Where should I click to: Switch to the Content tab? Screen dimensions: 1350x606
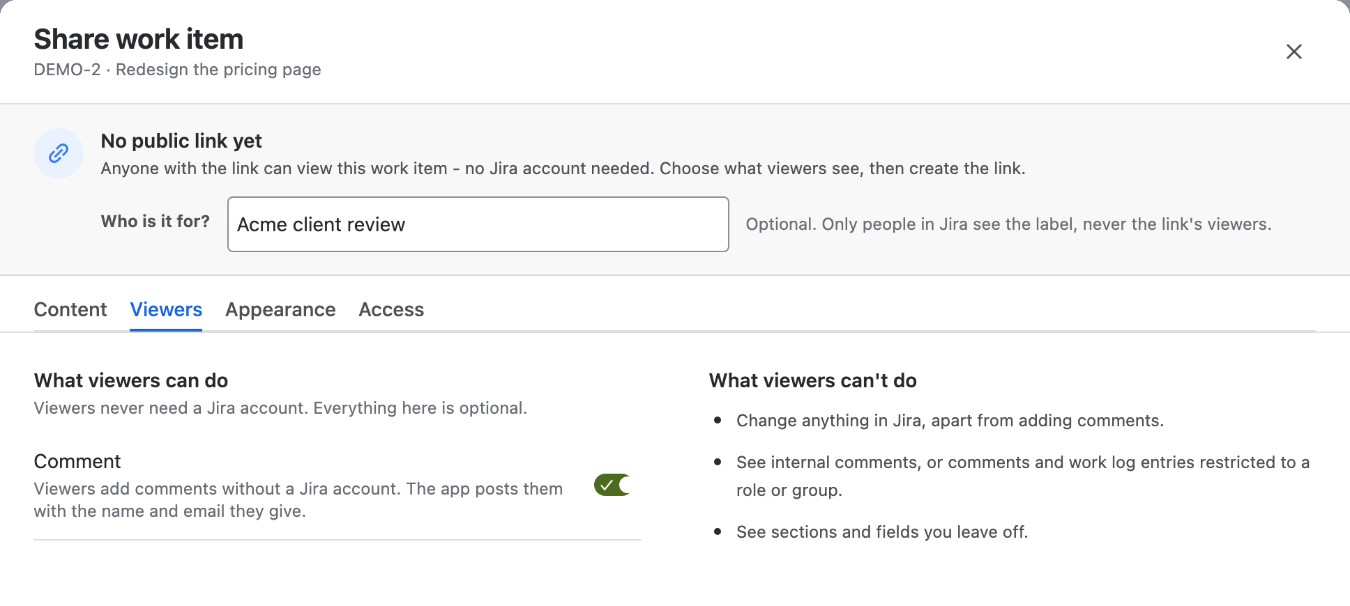tap(70, 309)
